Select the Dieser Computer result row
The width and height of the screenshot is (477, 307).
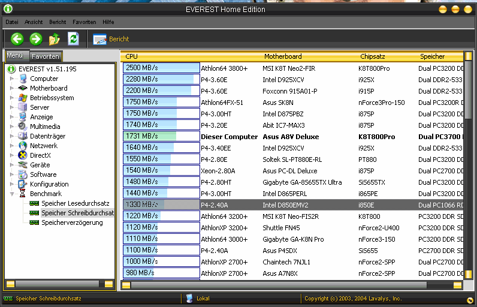pos(292,137)
